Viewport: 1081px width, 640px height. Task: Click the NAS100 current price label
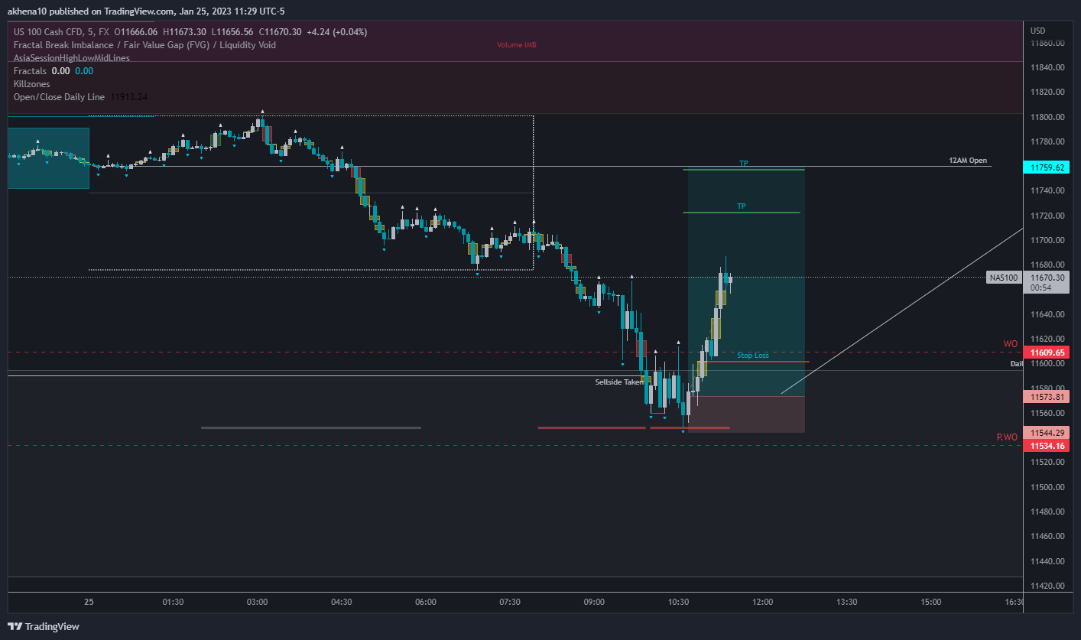coord(1004,278)
